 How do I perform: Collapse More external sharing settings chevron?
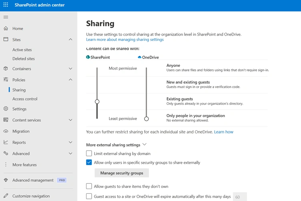tap(144, 145)
